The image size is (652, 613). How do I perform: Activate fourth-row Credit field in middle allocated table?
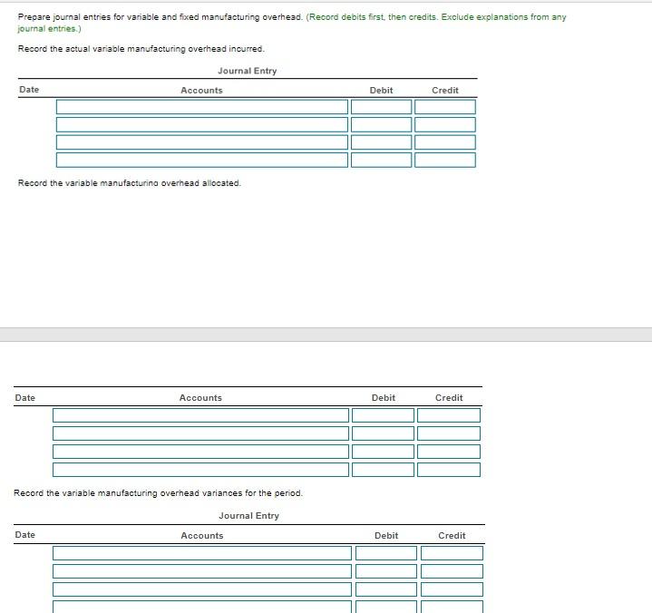449,470
